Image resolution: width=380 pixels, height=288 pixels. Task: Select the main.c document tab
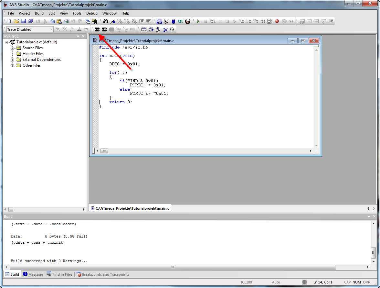(x=130, y=208)
